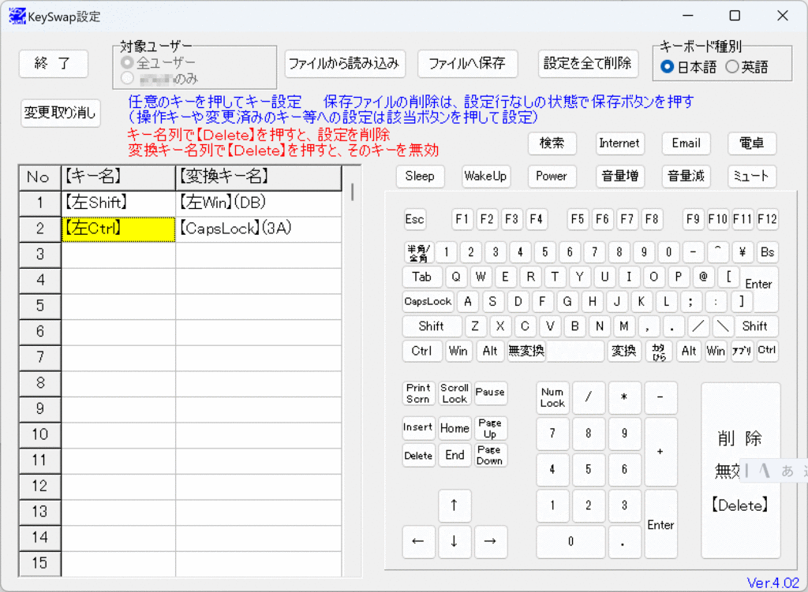Click the up arrow key button
Viewport: 808px width, 592px height.
click(454, 506)
